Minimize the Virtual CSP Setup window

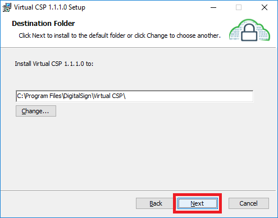[x=213, y=7]
